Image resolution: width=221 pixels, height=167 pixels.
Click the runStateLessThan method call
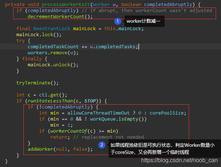[x=50, y=101]
